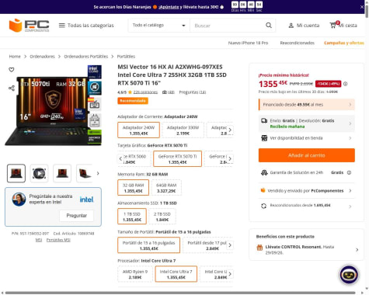Click the Preguntas link

tap(193, 92)
